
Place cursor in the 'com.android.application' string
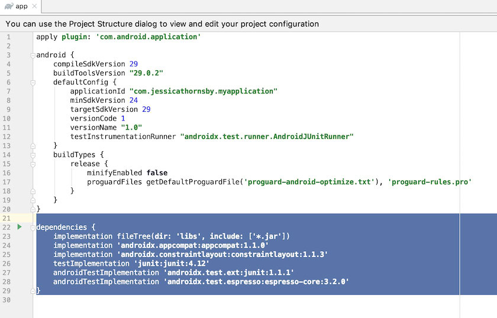(x=149, y=37)
